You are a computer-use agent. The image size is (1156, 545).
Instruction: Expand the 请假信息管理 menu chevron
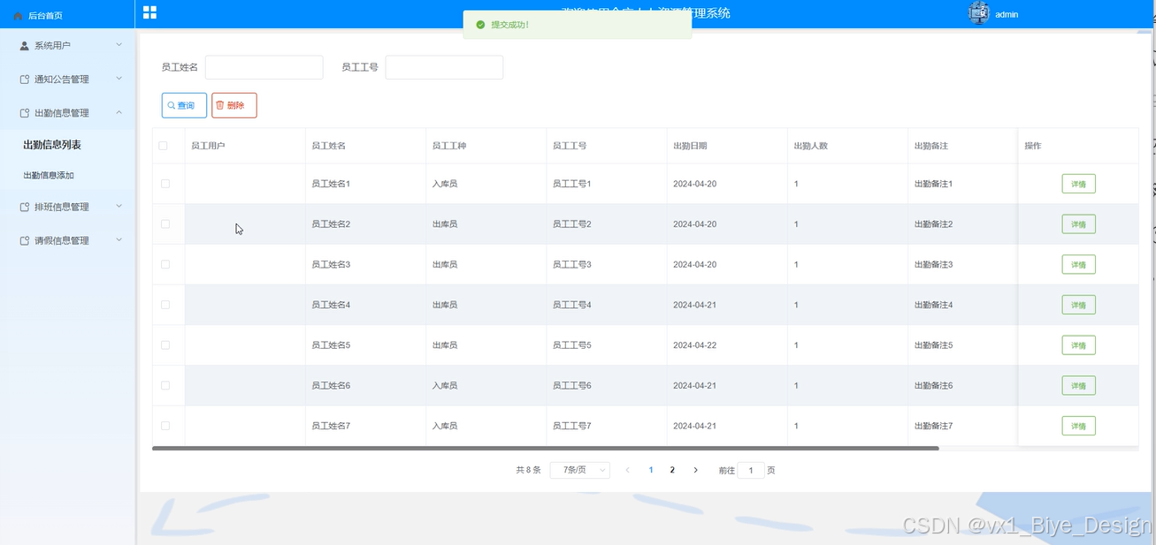point(119,239)
